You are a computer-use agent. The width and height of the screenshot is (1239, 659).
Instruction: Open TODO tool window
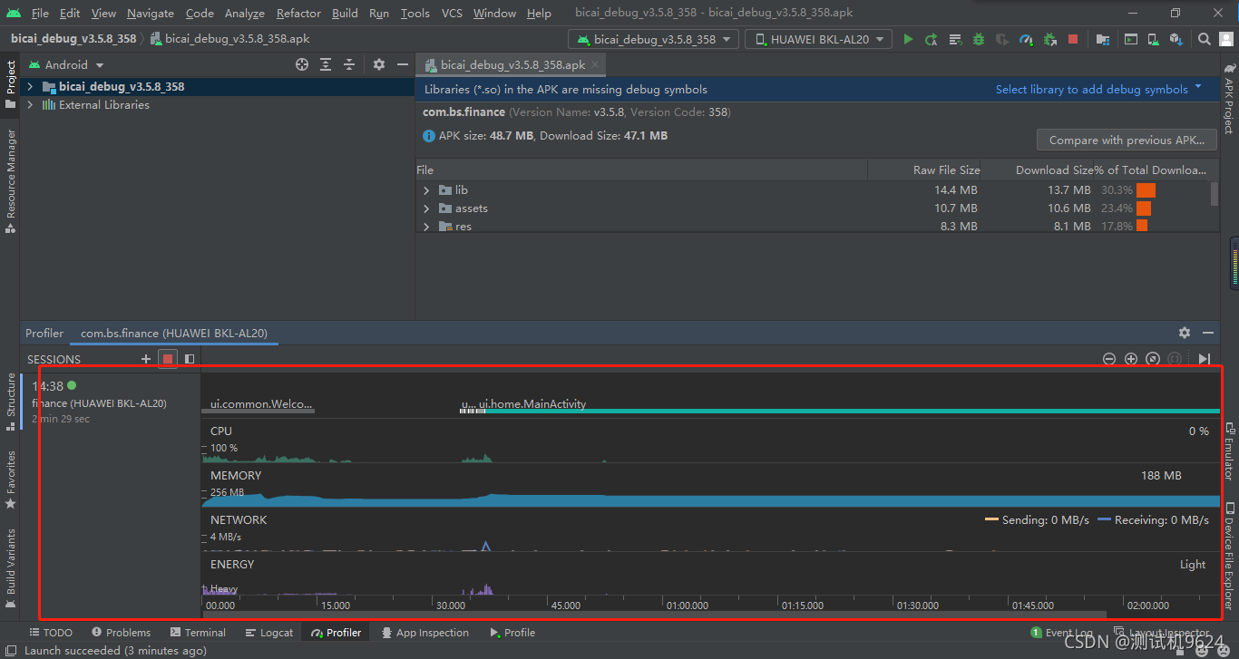[x=51, y=633]
